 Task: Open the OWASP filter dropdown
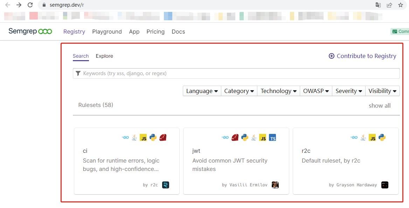coord(316,91)
